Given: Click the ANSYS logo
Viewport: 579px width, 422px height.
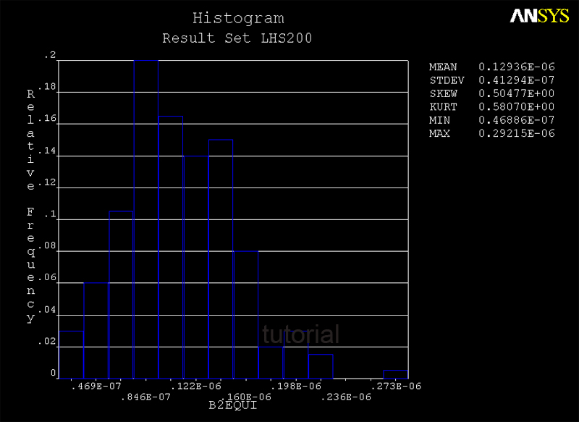Looking at the screenshot, I should pyautogui.click(x=539, y=16).
